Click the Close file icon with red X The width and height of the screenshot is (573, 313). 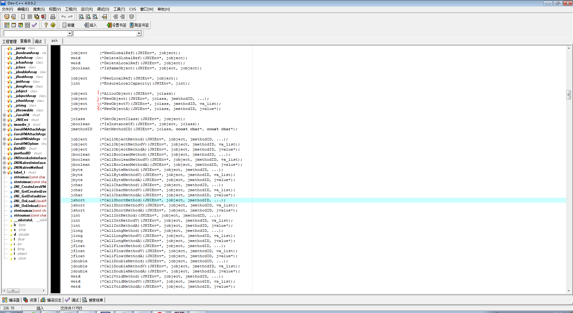point(44,17)
